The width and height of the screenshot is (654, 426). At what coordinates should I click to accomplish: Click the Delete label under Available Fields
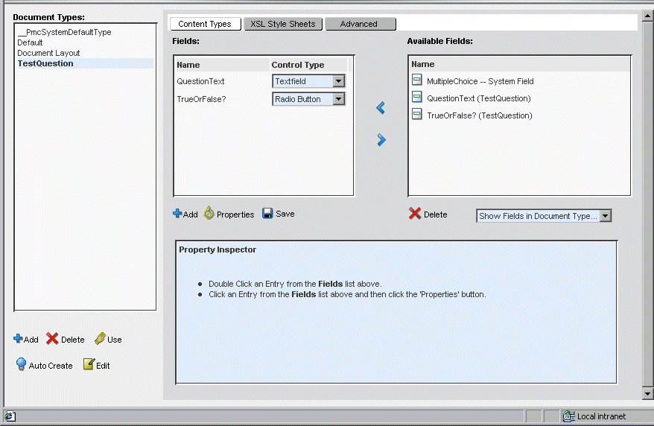pyautogui.click(x=436, y=214)
